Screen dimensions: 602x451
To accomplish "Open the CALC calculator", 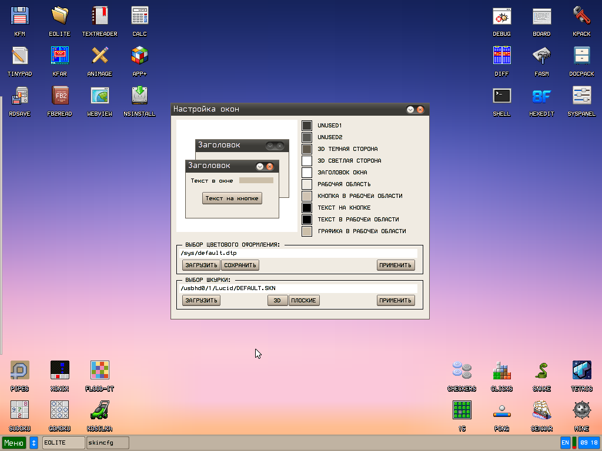I will pyautogui.click(x=139, y=15).
